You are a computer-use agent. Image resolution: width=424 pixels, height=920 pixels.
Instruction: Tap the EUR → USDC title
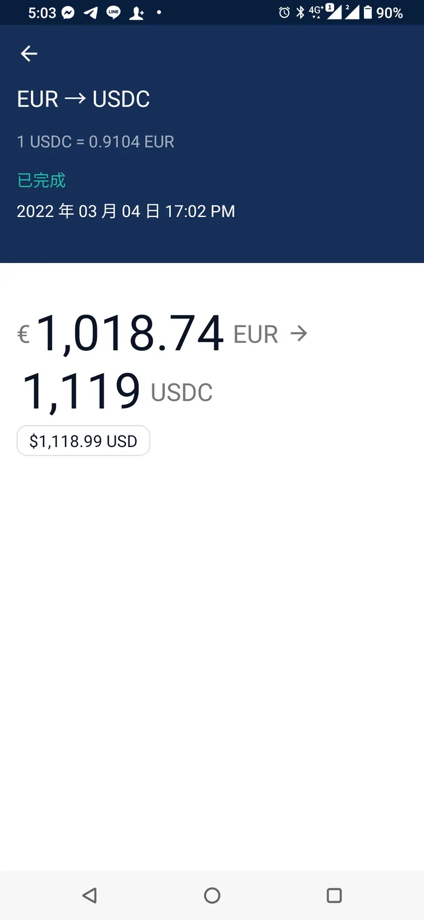point(84,99)
